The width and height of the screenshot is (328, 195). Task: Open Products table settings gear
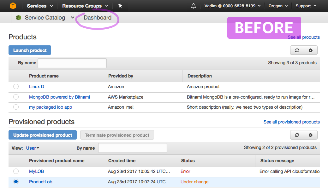tap(311, 50)
